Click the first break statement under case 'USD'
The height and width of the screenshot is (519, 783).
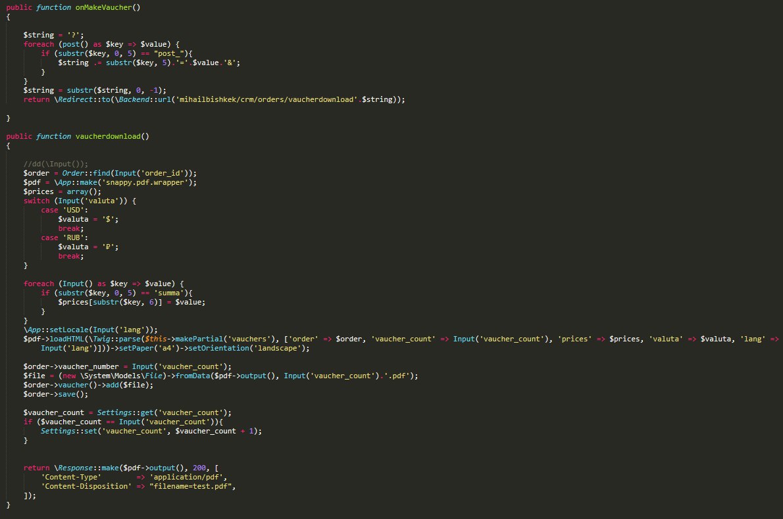click(x=71, y=228)
